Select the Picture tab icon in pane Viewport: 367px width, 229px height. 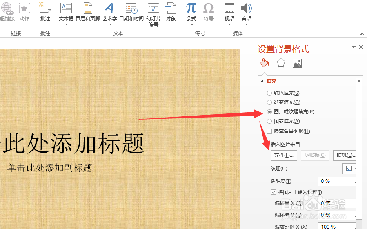click(x=297, y=63)
